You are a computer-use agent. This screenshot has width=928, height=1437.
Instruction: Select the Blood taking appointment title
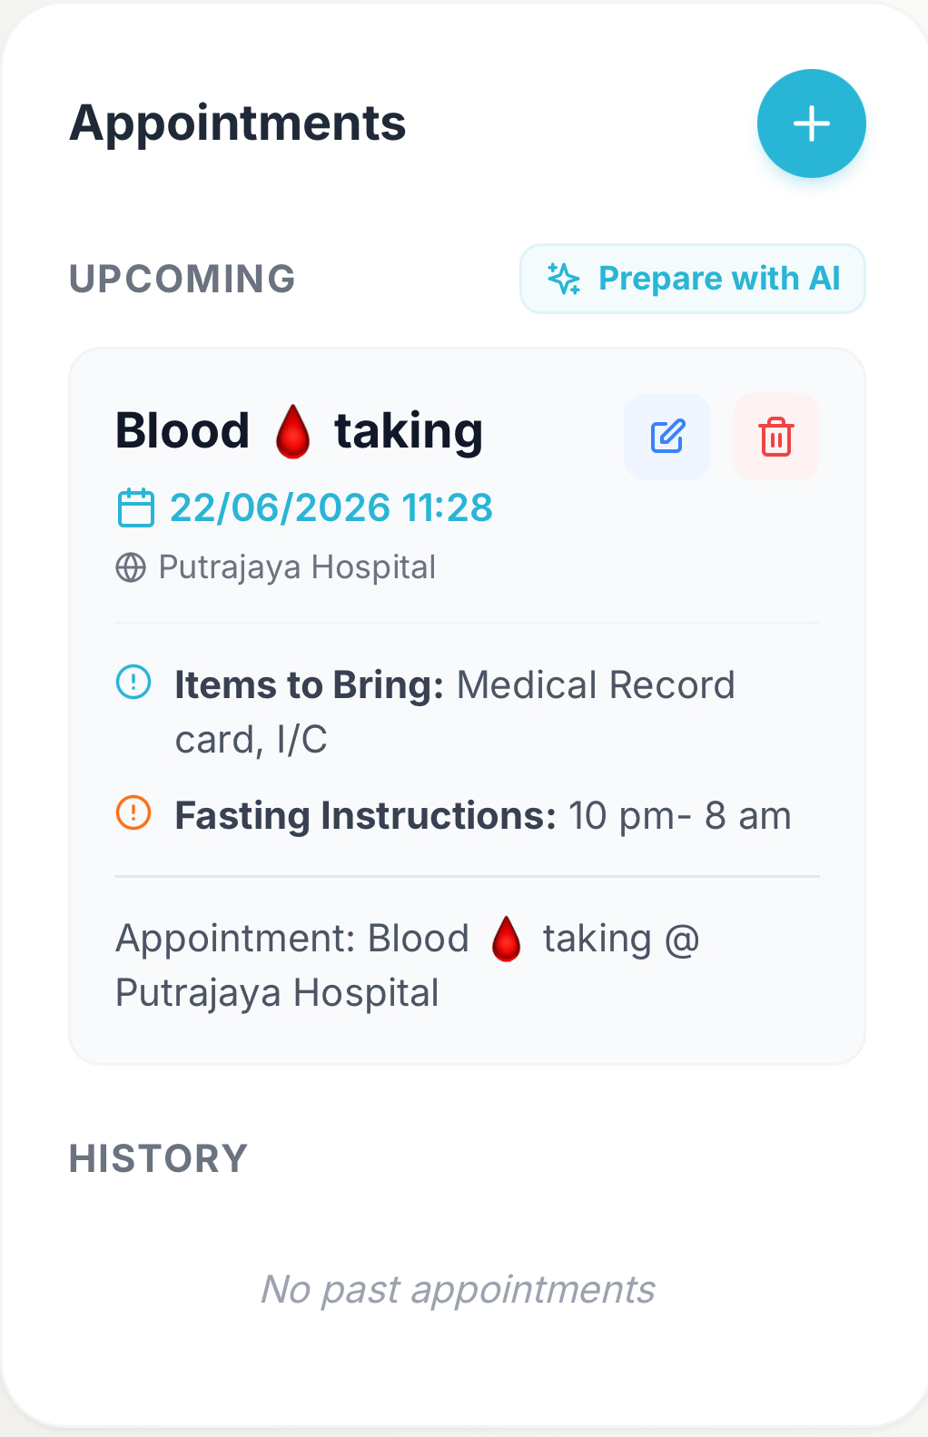[300, 431]
